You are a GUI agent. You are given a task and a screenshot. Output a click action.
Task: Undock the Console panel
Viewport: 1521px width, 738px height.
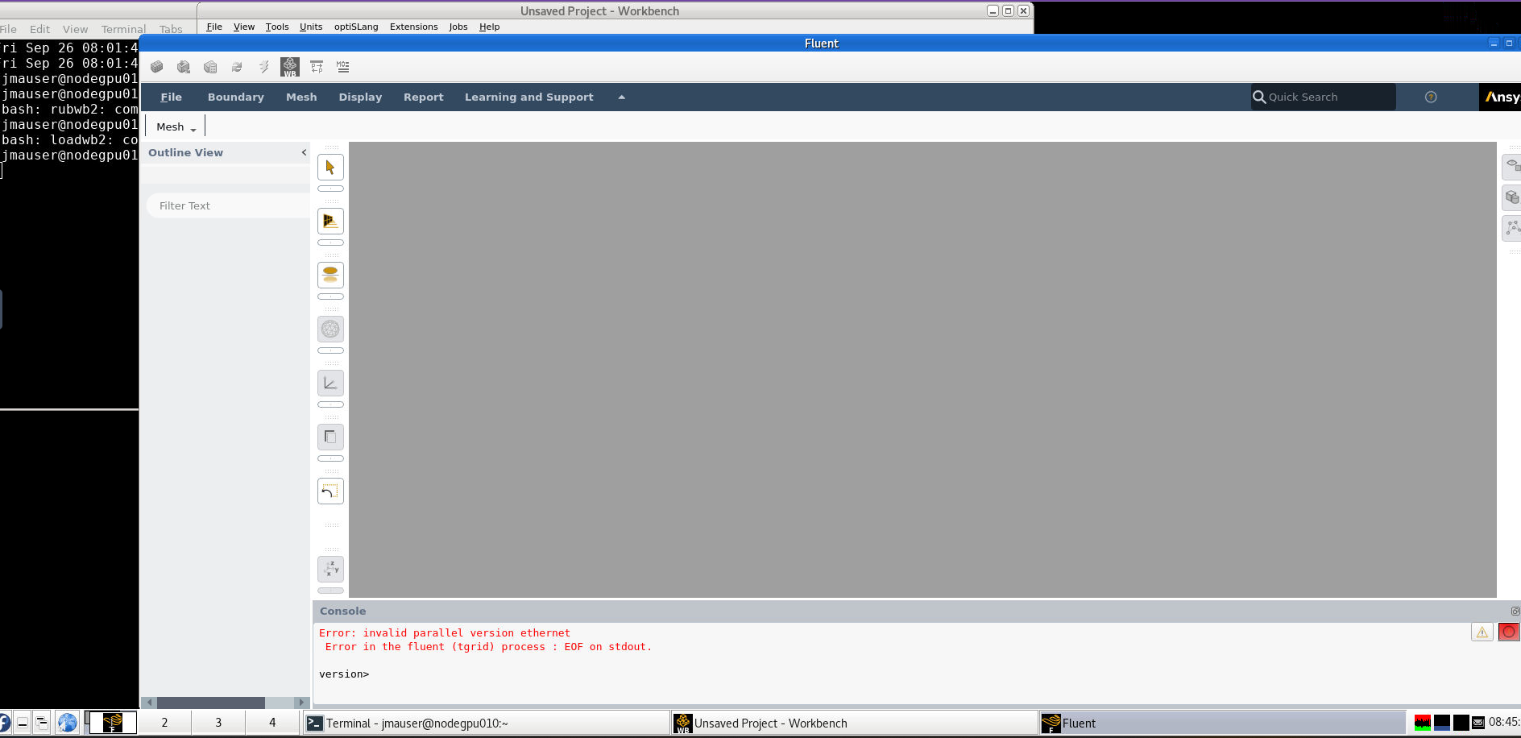coord(1515,611)
